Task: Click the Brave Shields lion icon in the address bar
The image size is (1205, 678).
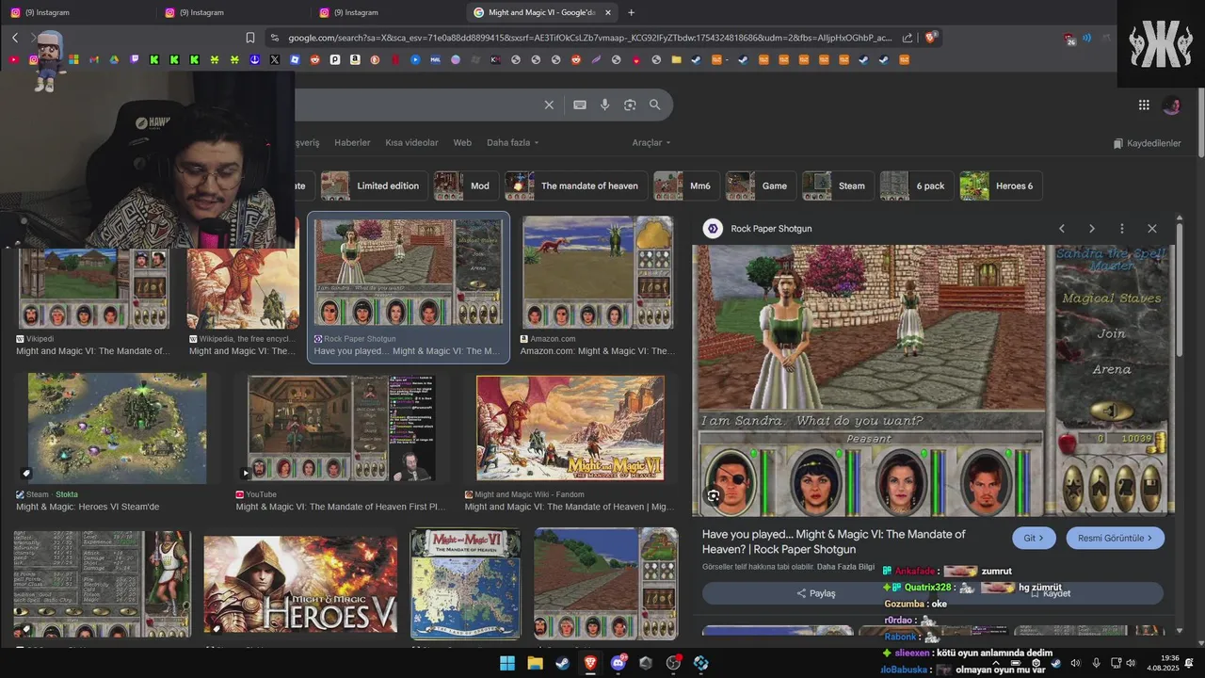Action: (x=930, y=38)
